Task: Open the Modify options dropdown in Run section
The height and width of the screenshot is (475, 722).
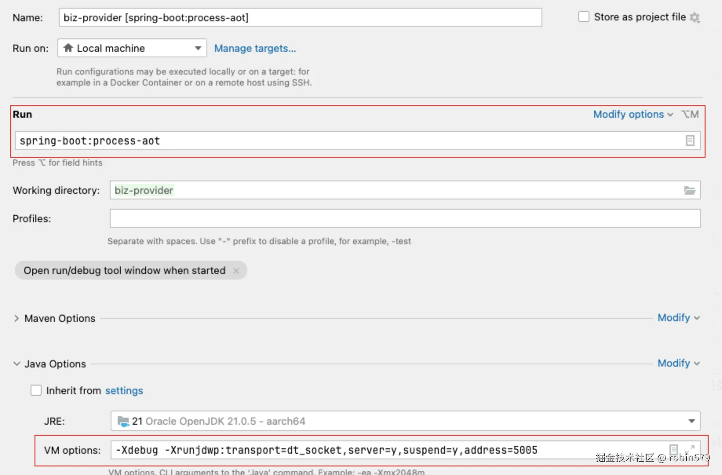Action: coord(633,114)
